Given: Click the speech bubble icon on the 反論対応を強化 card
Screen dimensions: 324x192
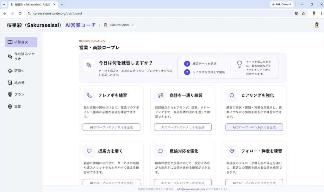Looking at the screenshot, I should click(160, 151).
